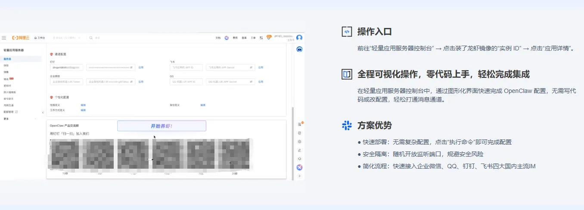Open the hamburger menu beside 阿里云 logo
Image resolution: width=584 pixels, height=210 pixels.
4,38
